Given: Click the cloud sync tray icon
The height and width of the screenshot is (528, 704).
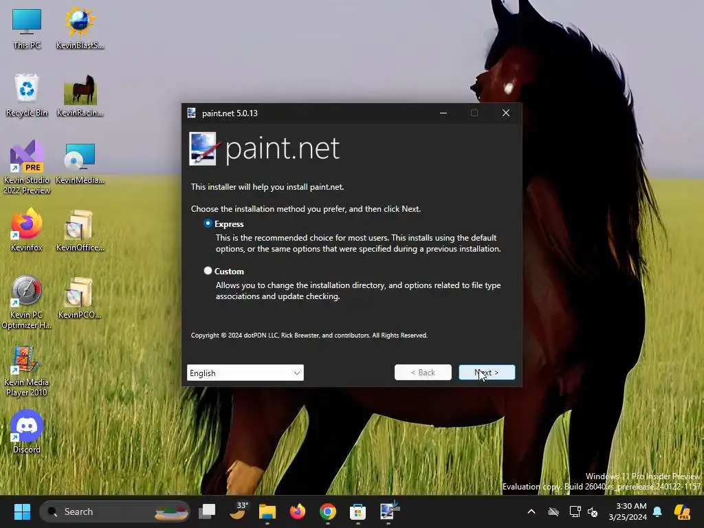Looking at the screenshot, I should tap(553, 511).
